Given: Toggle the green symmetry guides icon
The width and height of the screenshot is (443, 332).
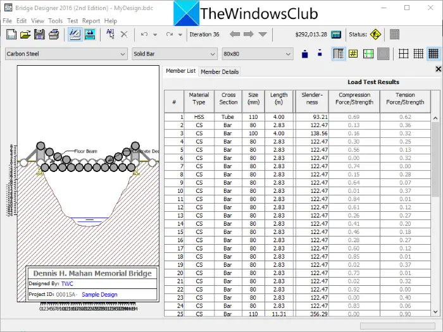Looking at the screenshot, I should point(368,54).
